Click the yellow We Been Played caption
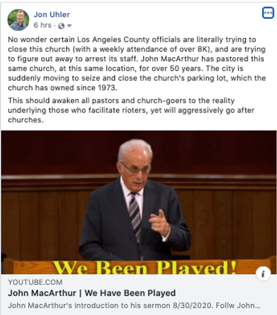The width and height of the screenshot is (277, 315). point(145,268)
